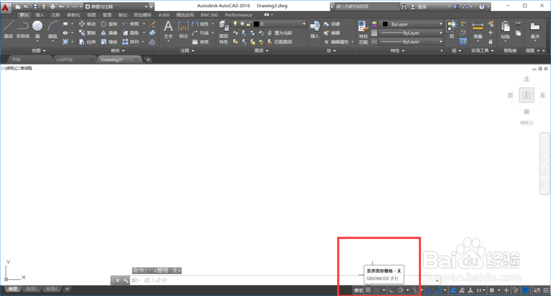Open the Dimension (标注) tool
Image resolution: width=551 pixels, height=296 pixels.
click(183, 30)
